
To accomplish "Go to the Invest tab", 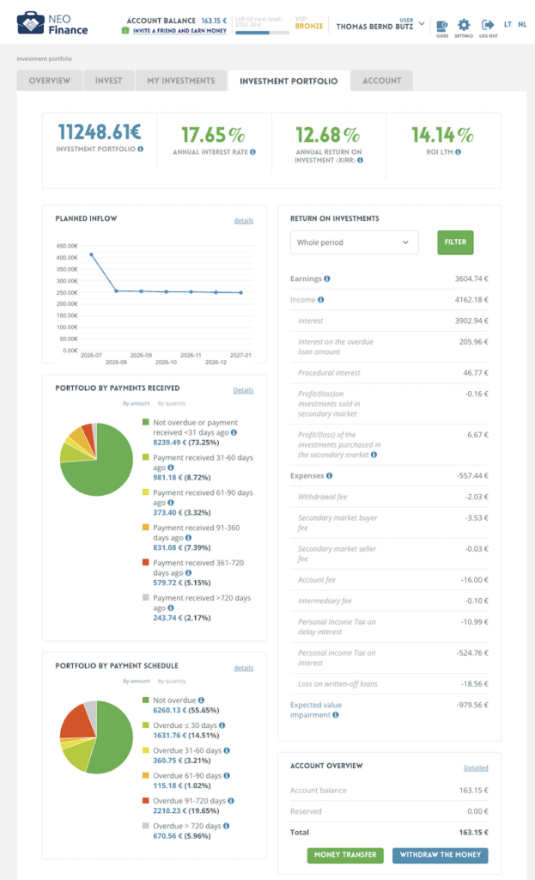I will [x=109, y=81].
